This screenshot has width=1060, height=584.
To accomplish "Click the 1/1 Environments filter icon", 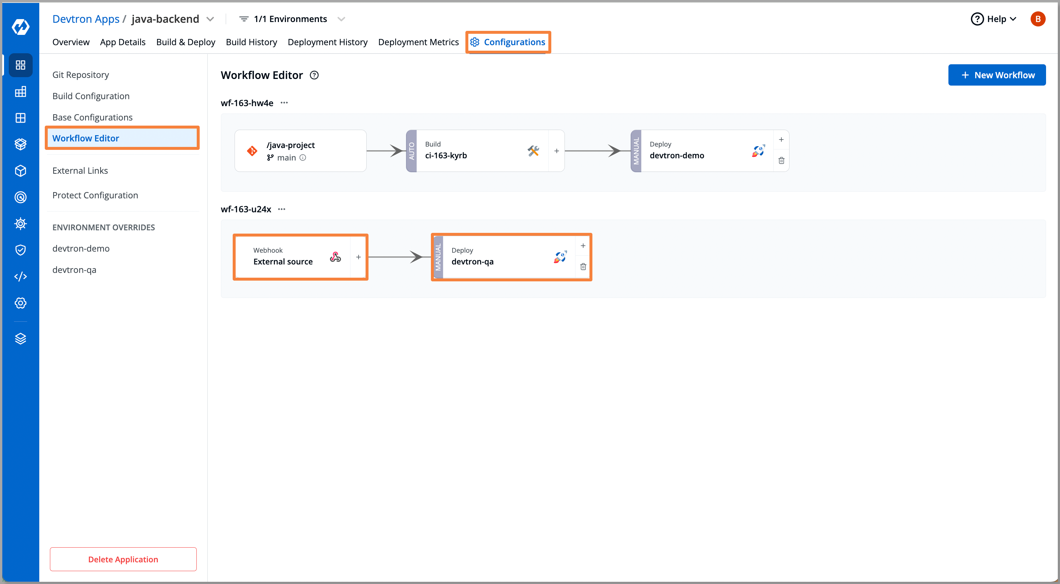I will pos(244,19).
